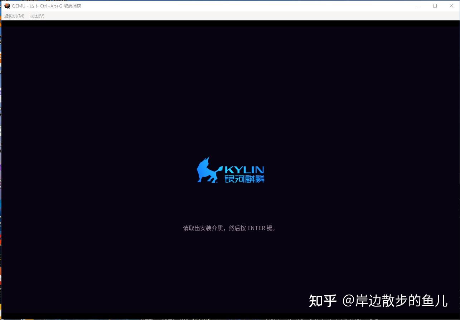Click the prompt 请取出安装介质 text
Viewport: 460px width, 320px height.
coord(229,228)
